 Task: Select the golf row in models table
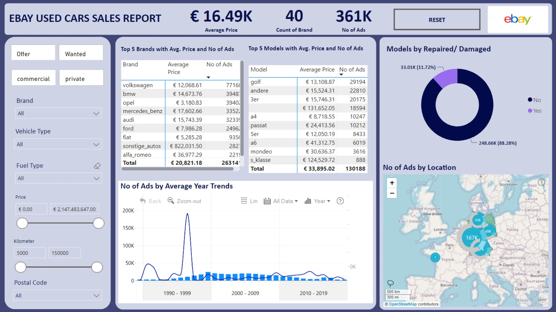click(308, 82)
